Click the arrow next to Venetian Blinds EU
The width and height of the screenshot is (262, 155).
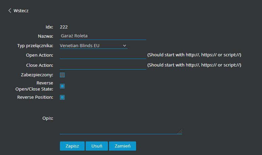[125, 45]
